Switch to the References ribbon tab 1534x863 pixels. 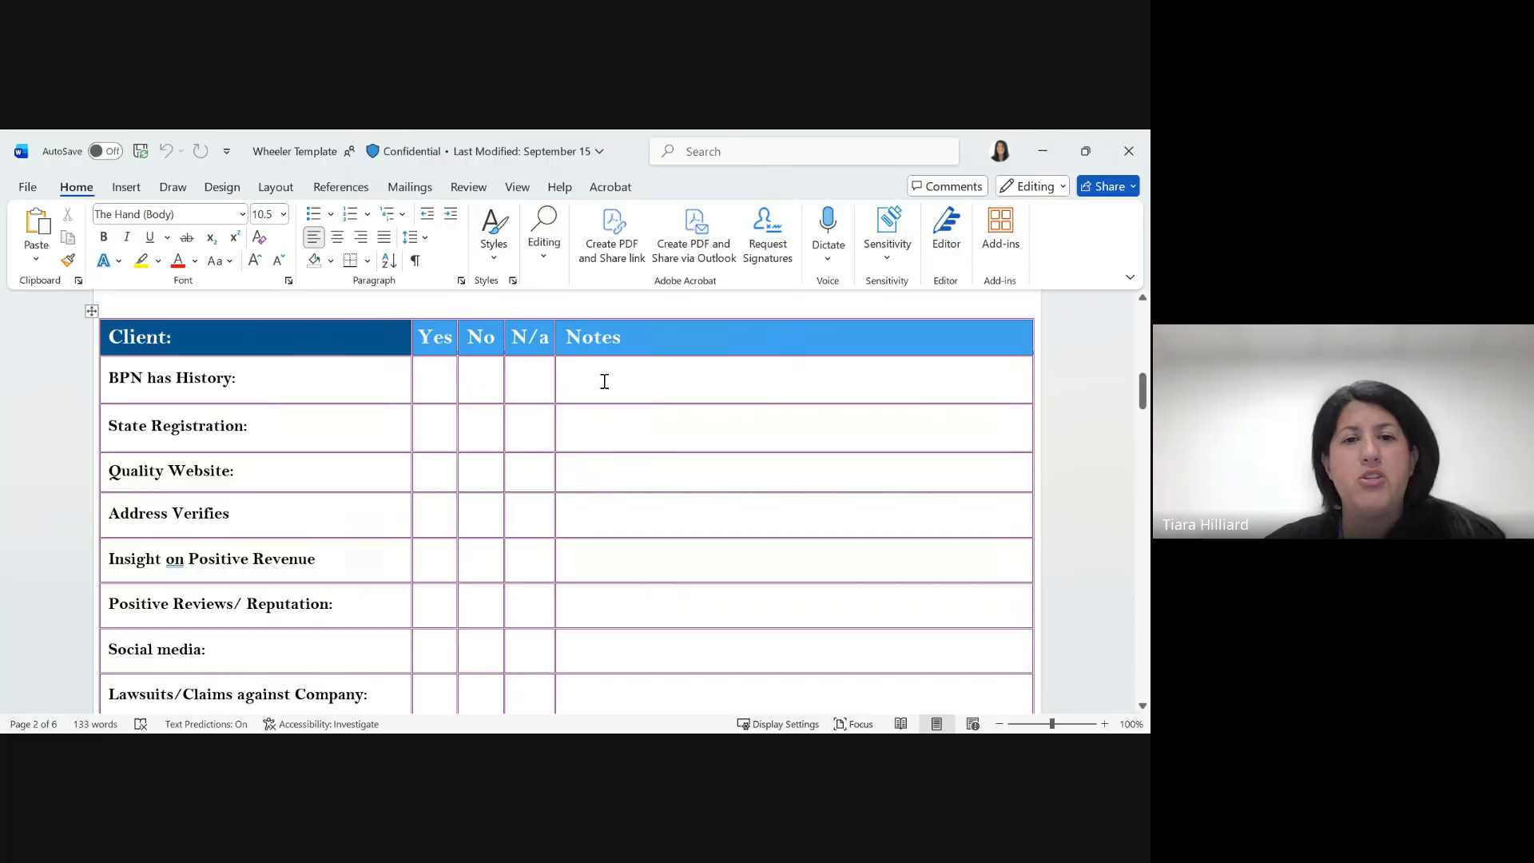pyautogui.click(x=340, y=186)
